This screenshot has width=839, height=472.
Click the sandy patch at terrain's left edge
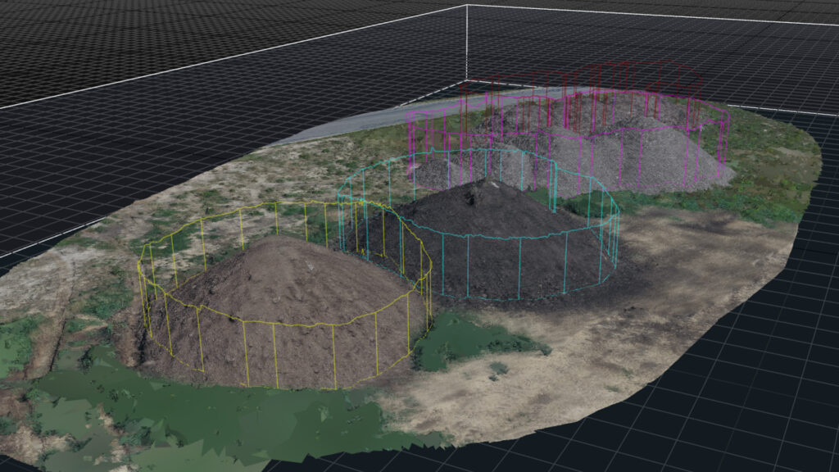pos(33,287)
